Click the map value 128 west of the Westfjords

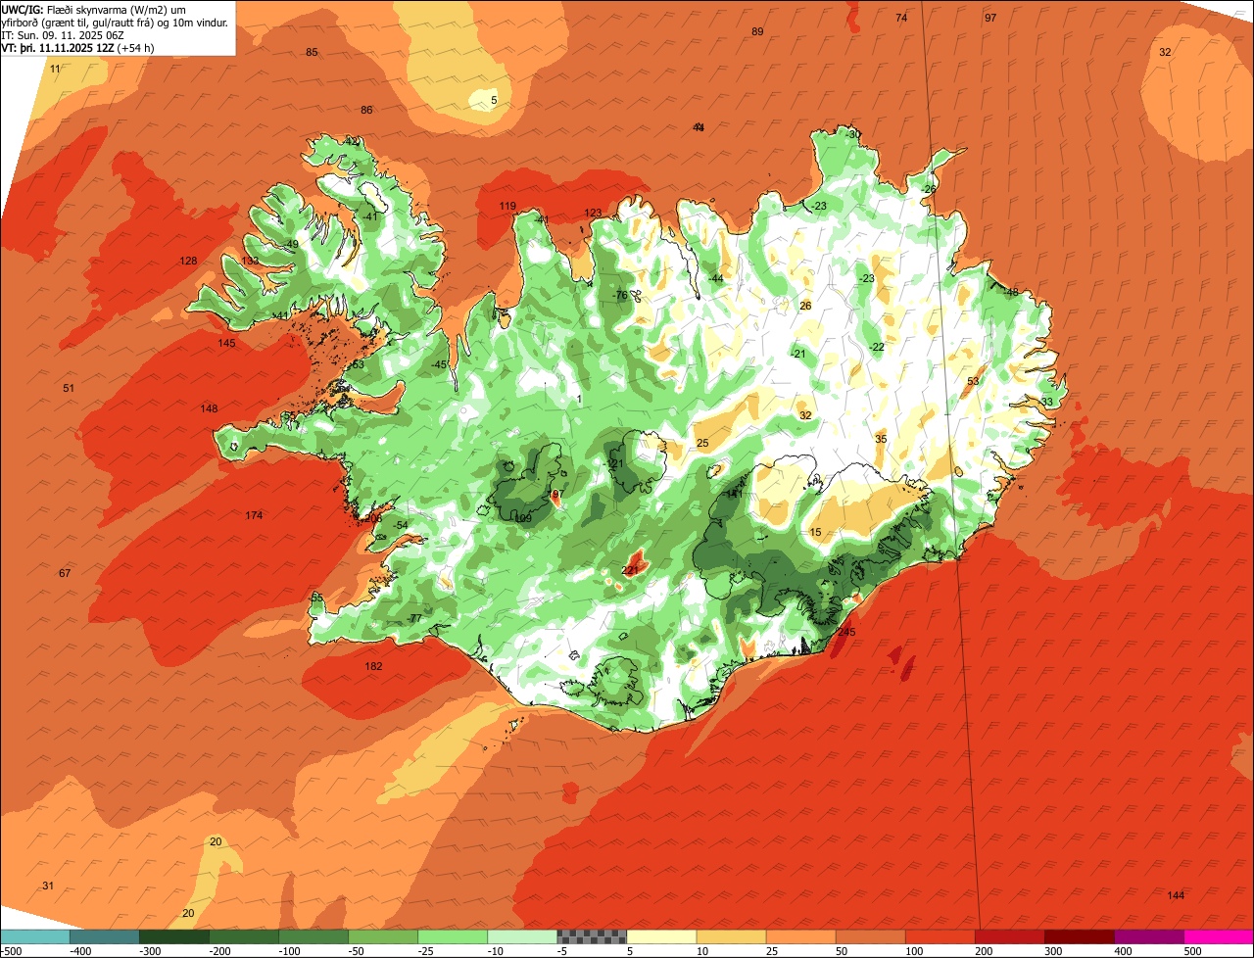(188, 261)
